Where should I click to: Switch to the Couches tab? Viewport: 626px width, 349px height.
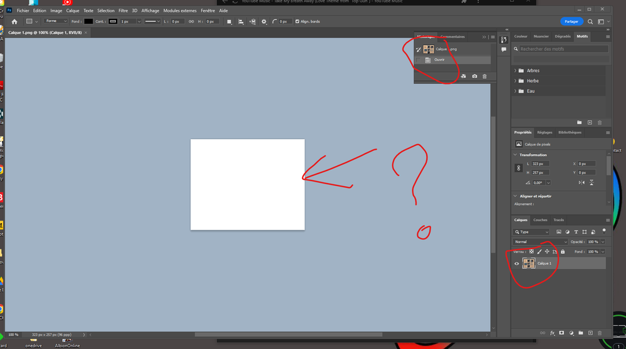[x=540, y=220]
